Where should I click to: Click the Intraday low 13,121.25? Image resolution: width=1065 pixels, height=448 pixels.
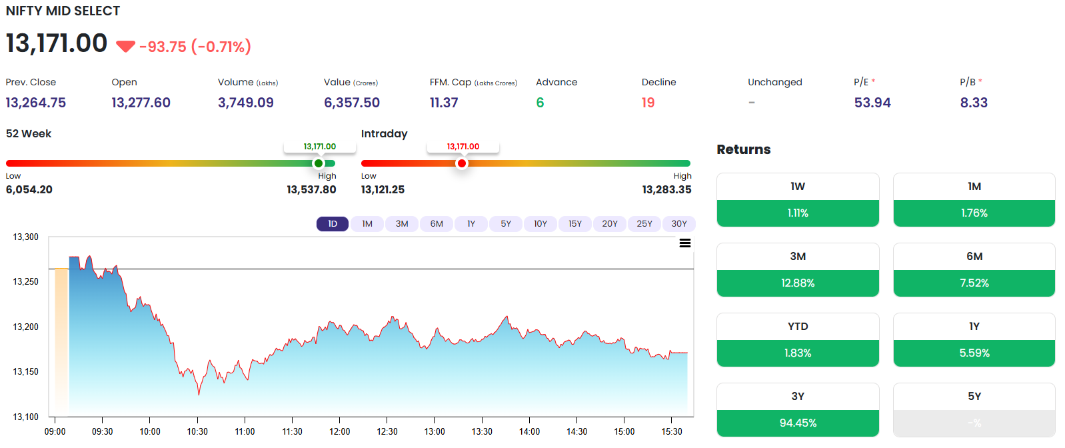tap(383, 189)
